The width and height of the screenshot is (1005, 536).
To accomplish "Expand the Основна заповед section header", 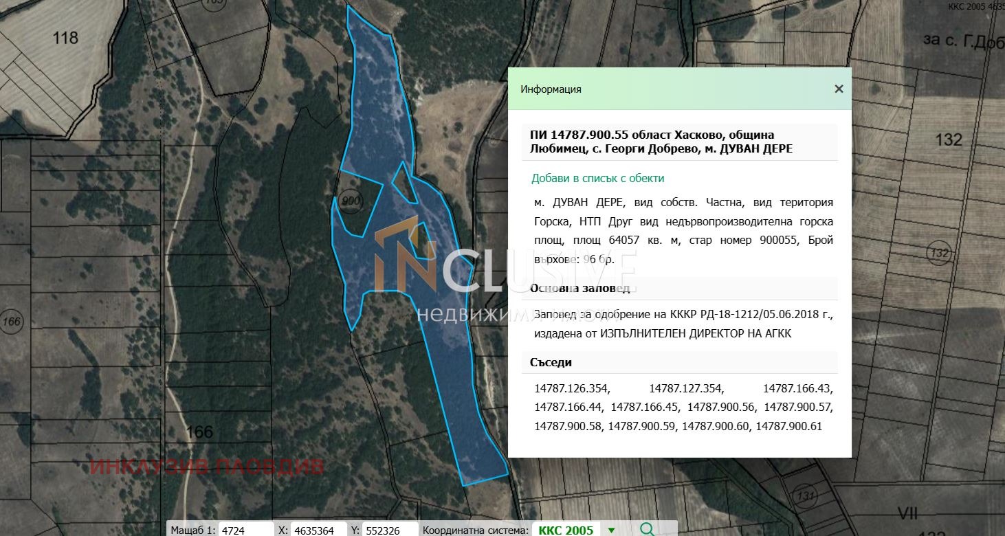I will coord(579,288).
